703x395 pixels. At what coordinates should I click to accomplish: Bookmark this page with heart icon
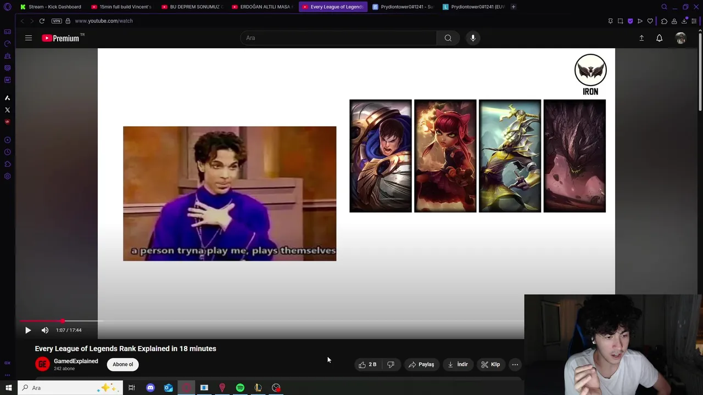point(650,21)
